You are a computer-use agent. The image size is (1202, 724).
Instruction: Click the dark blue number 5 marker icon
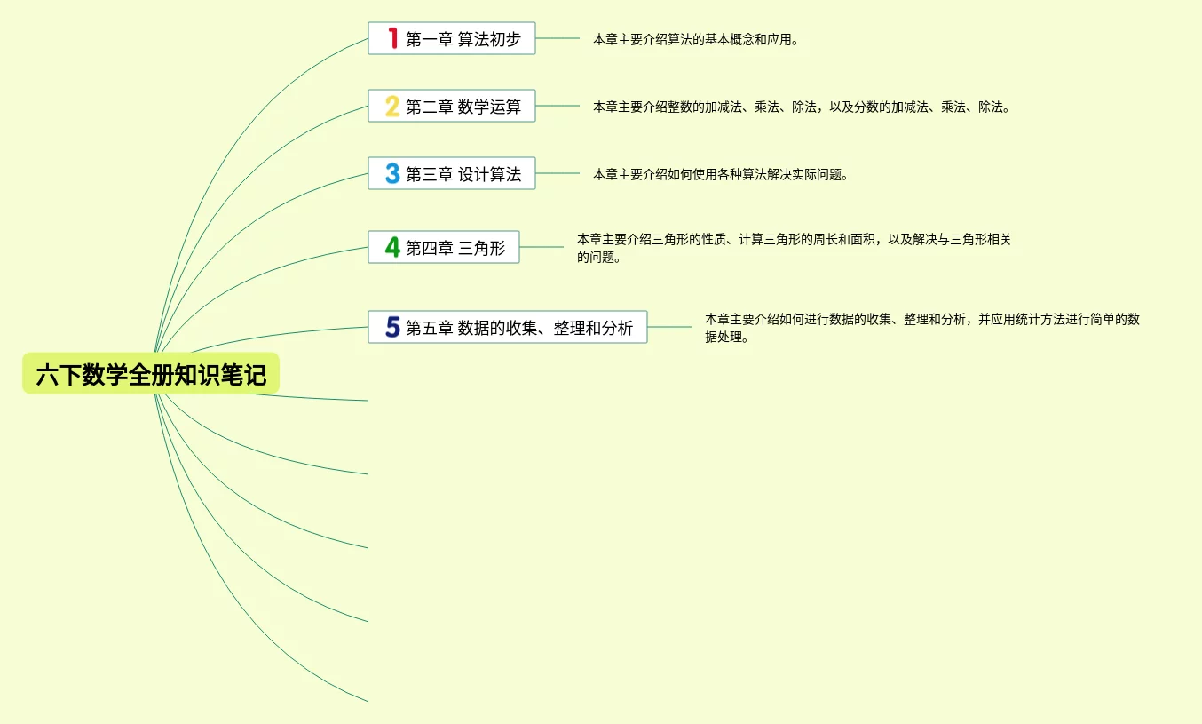(x=392, y=327)
